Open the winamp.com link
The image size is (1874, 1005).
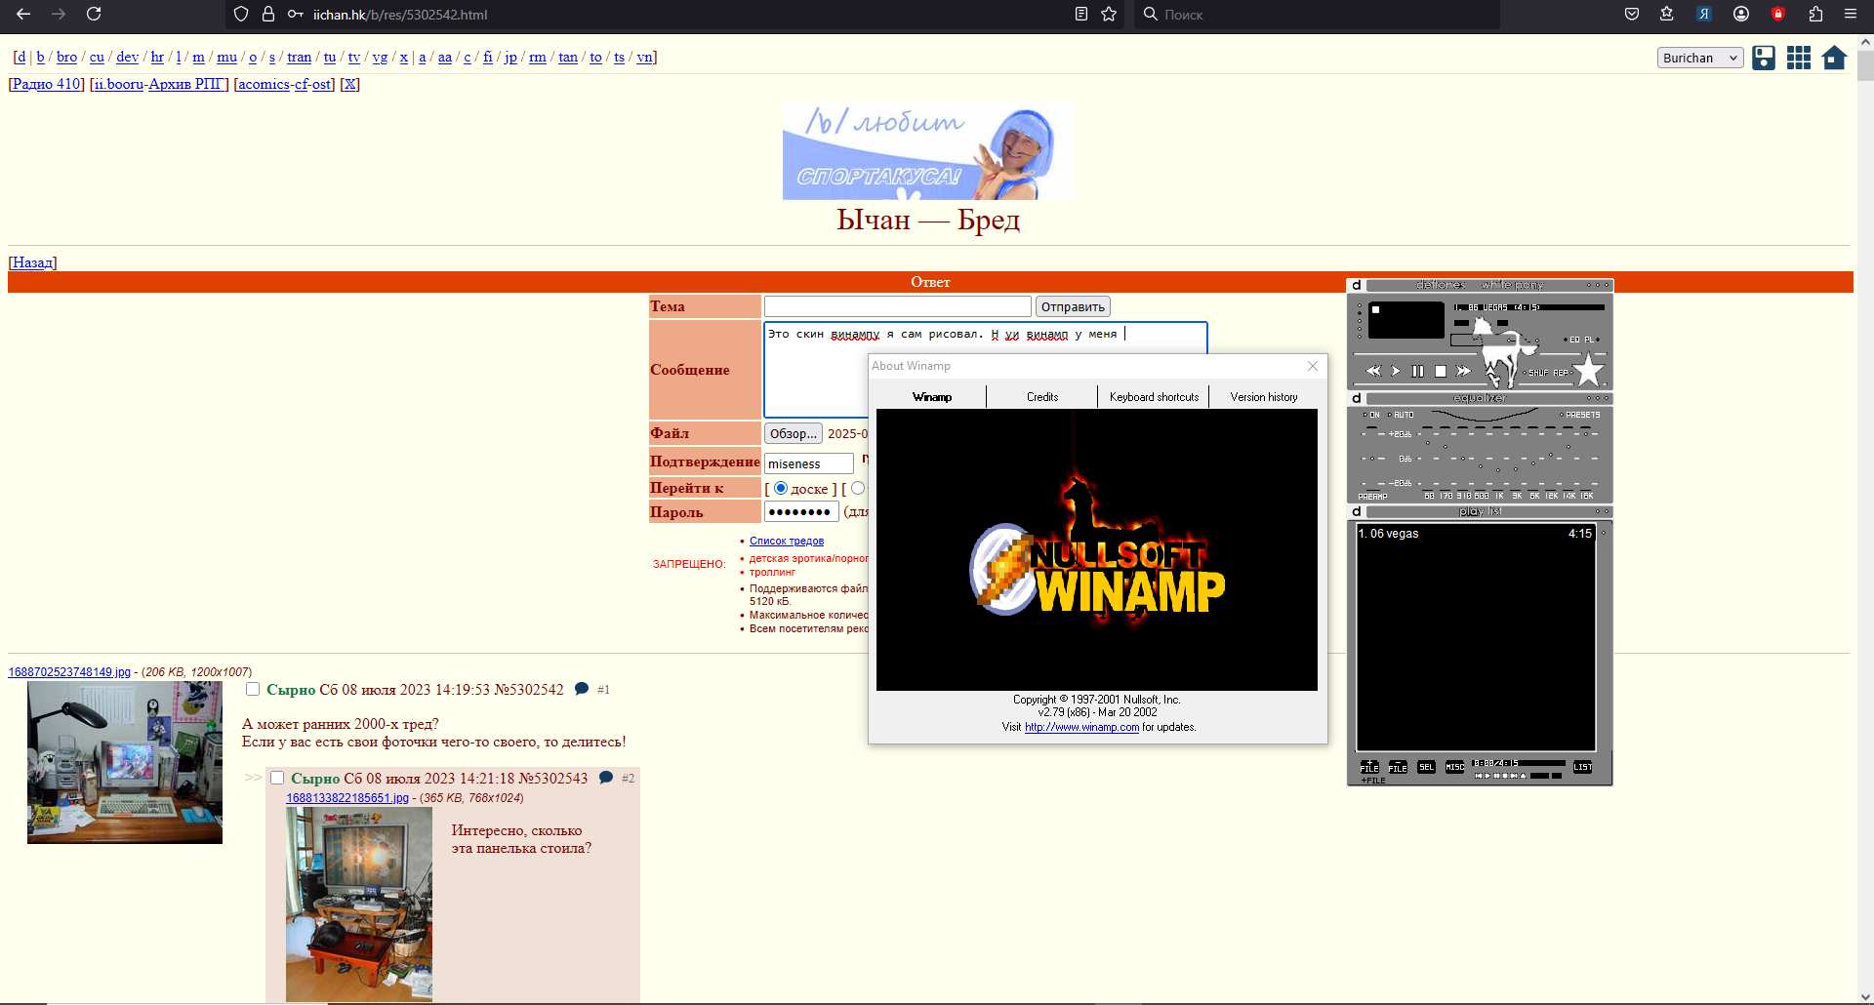[x=1081, y=727]
